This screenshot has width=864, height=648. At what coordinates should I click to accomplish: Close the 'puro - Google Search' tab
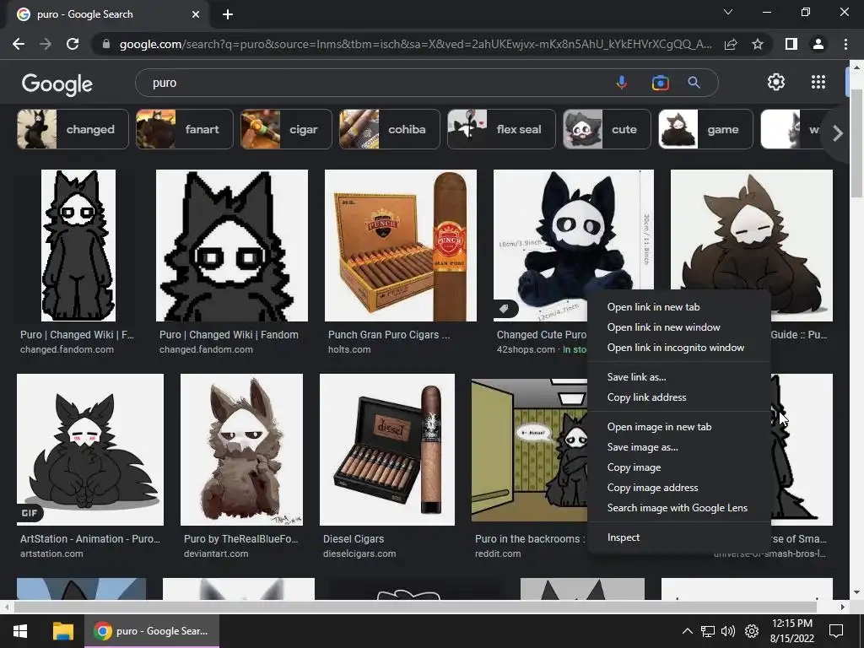pyautogui.click(x=196, y=14)
